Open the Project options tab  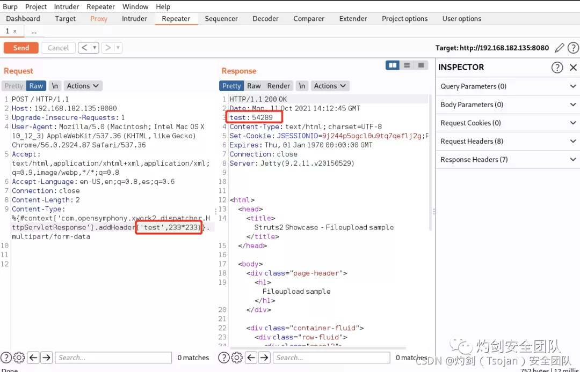pos(405,18)
